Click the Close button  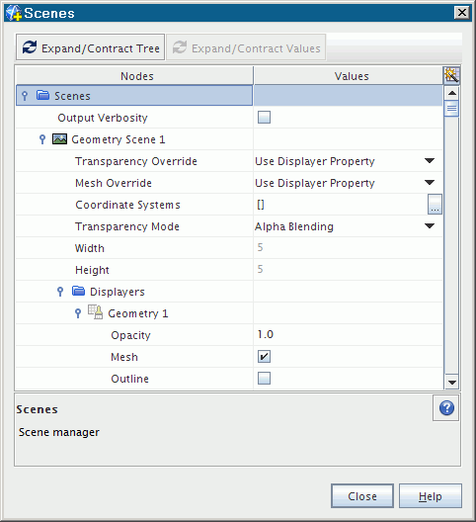coord(362,496)
